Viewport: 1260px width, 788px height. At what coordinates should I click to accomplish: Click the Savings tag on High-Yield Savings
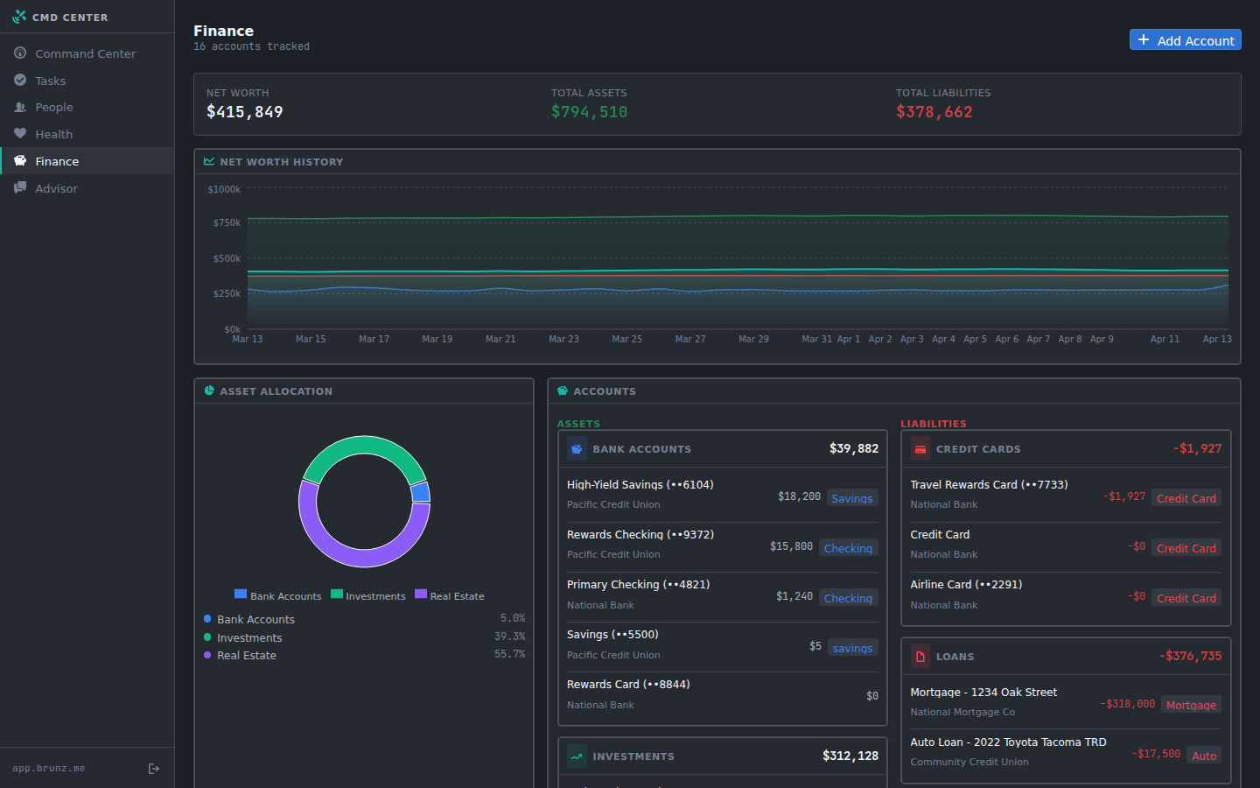[x=851, y=498]
